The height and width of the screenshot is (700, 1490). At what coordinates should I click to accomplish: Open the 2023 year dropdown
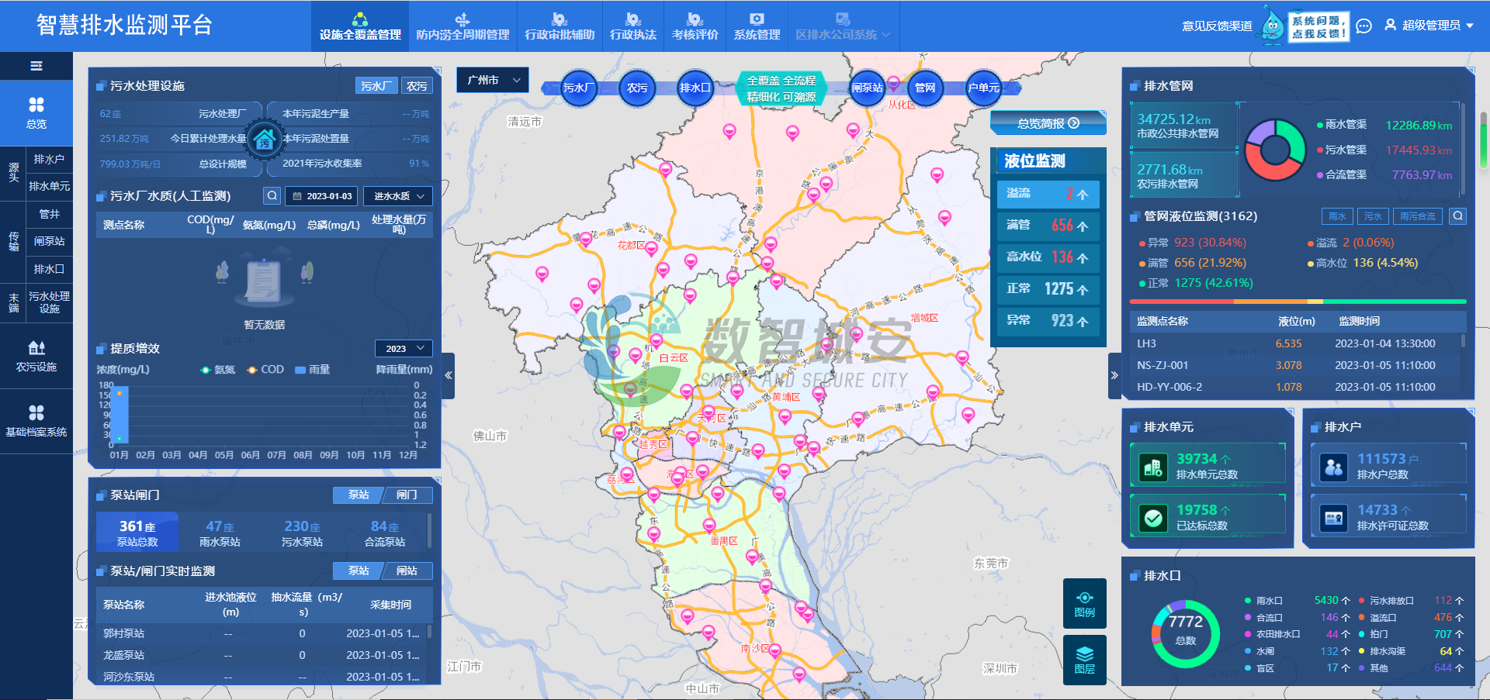(404, 348)
